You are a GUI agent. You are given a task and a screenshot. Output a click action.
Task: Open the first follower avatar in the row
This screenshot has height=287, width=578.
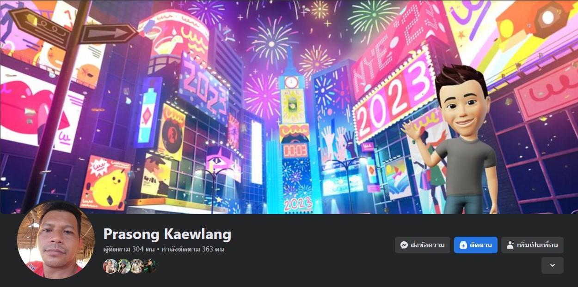[110, 266]
